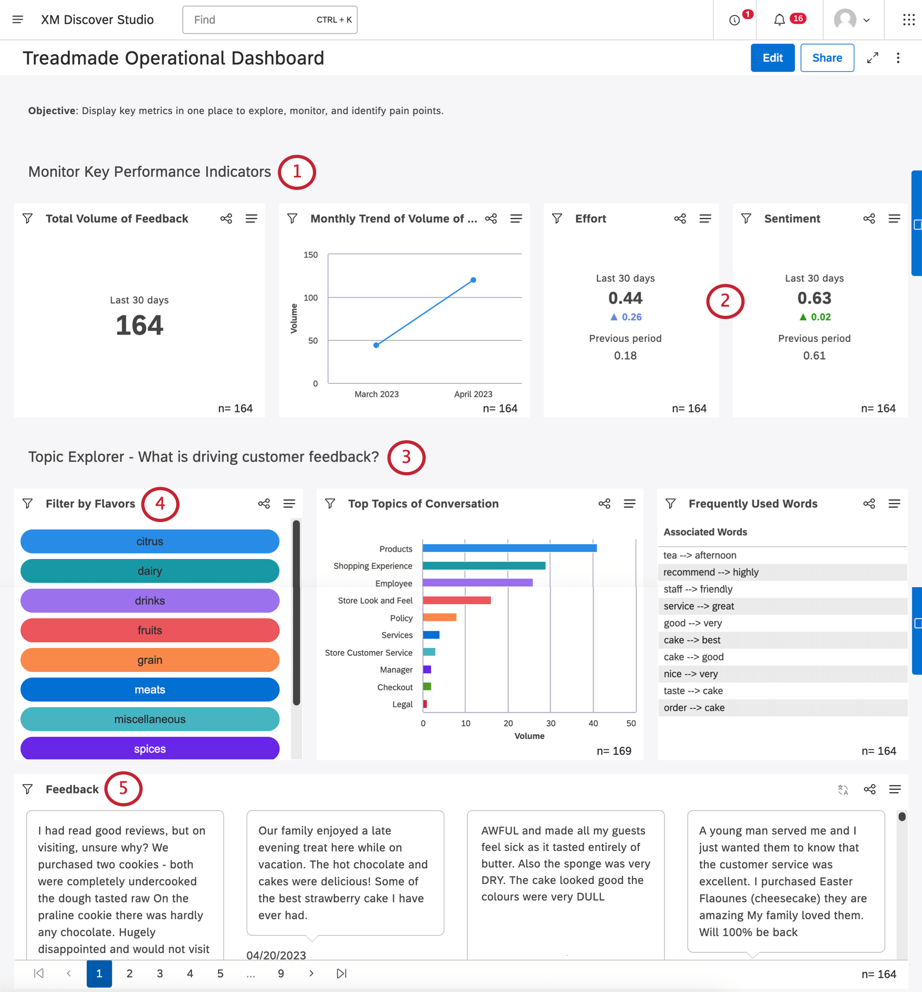Click the translate icon on the Feedback widget
Image resolution: width=922 pixels, height=992 pixels.
(x=843, y=790)
